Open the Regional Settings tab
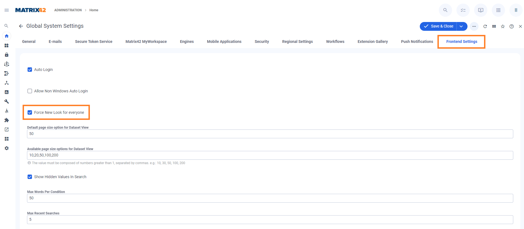The height and width of the screenshot is (229, 524). point(297,42)
